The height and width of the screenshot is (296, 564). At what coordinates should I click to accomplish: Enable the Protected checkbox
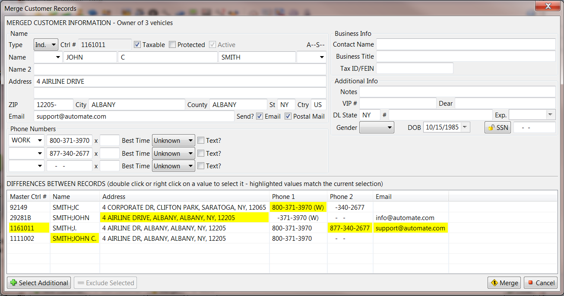click(172, 44)
